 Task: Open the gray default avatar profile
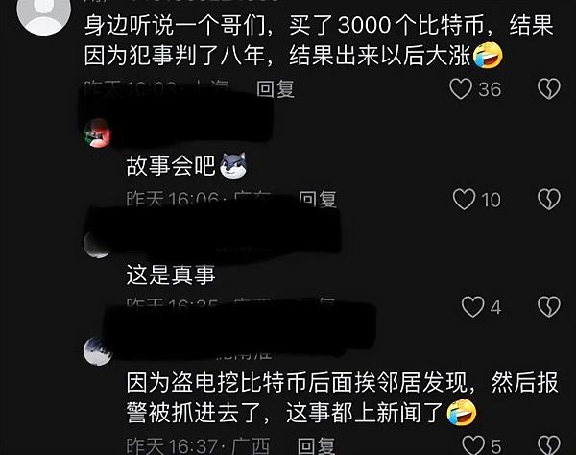(44, 12)
